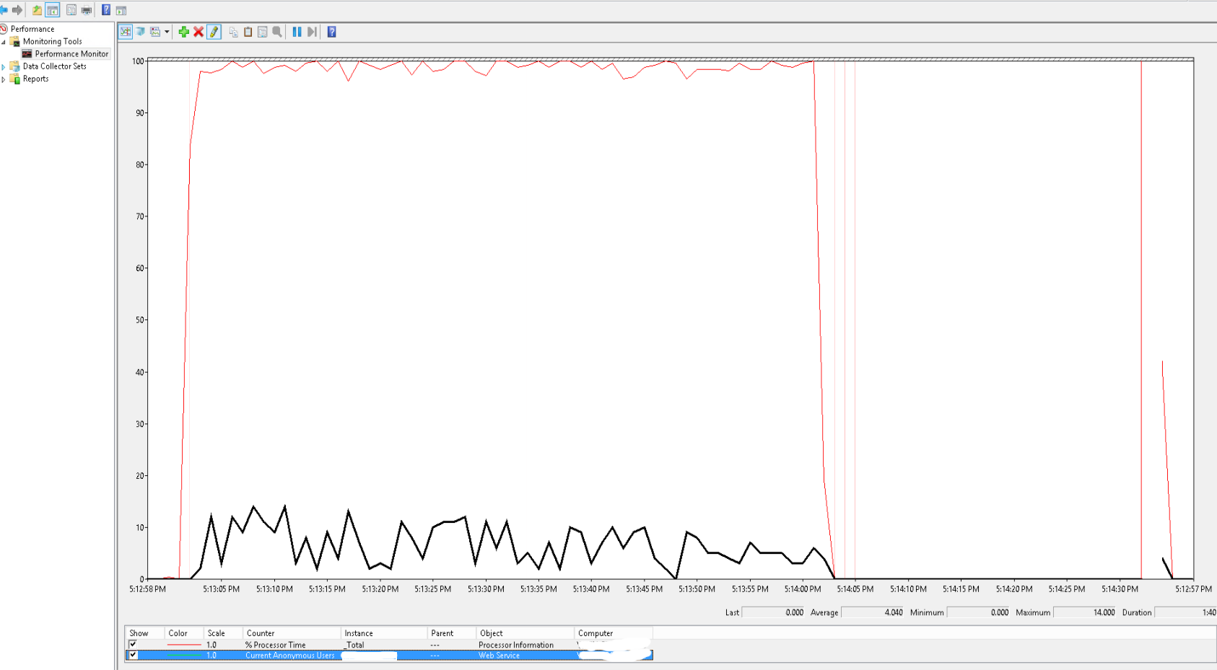Viewport: 1217px width, 670px height.
Task: Click the Copy Properties icon
Action: 233,32
